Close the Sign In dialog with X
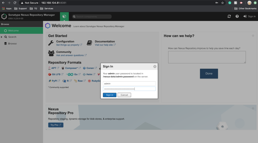 coord(155,67)
